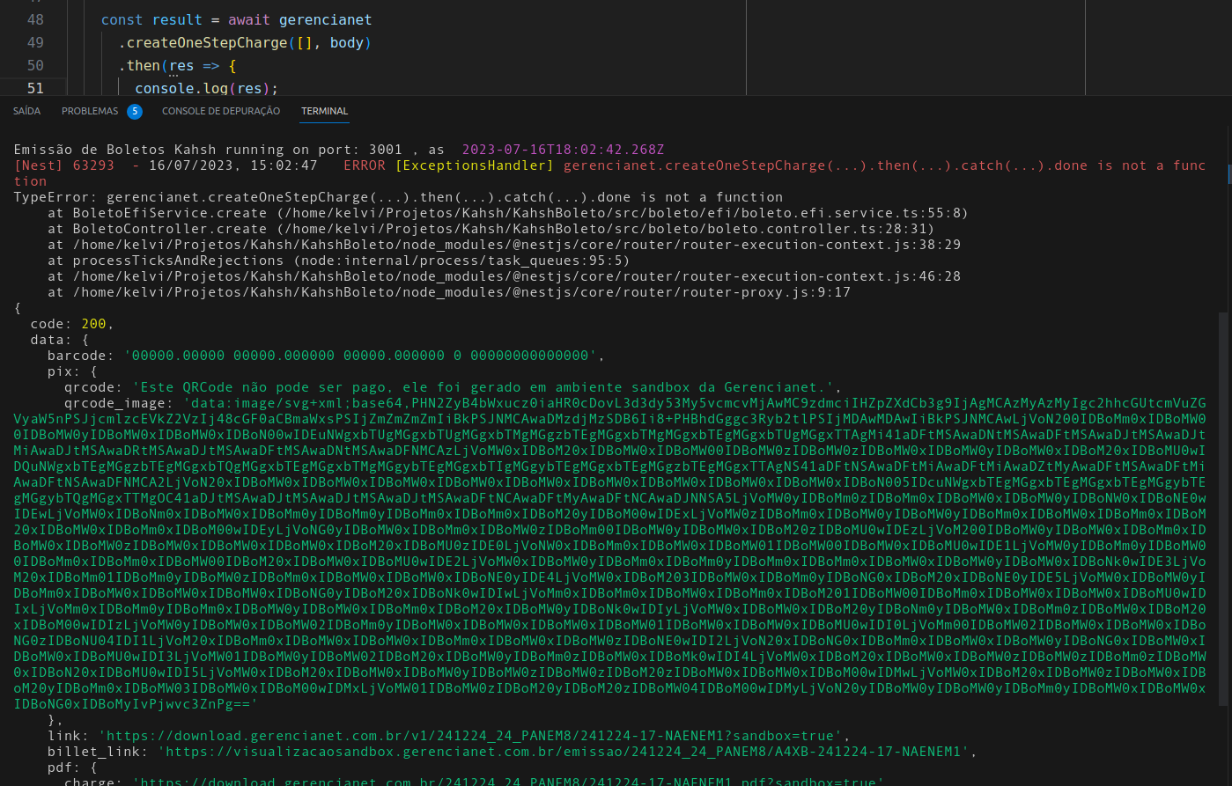Click createOneStepCharge in the editor code

[x=207, y=42]
